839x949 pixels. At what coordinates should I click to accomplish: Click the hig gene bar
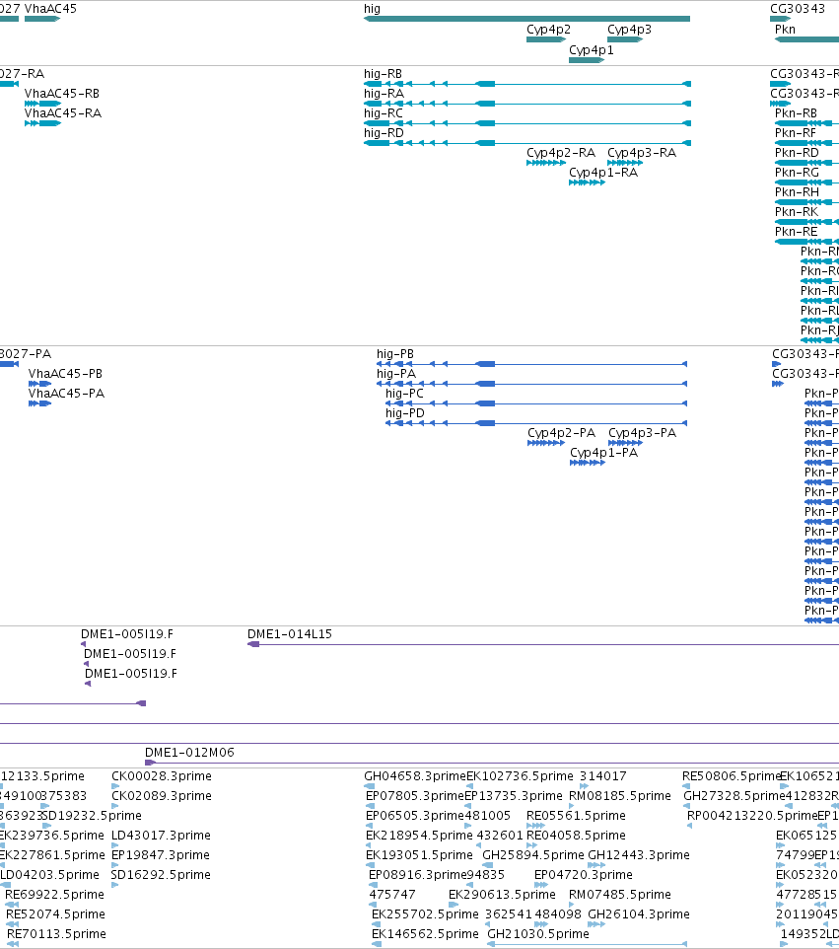click(x=526, y=19)
